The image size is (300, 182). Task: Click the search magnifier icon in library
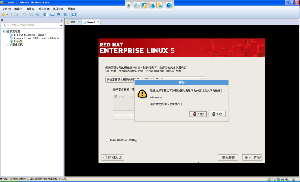4,25
